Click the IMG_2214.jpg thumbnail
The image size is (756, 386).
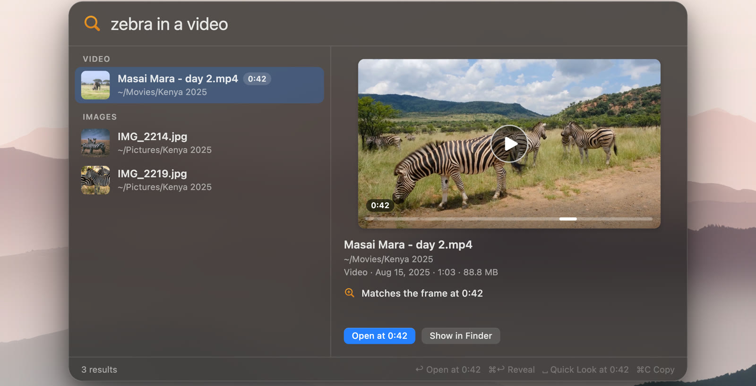(x=95, y=143)
